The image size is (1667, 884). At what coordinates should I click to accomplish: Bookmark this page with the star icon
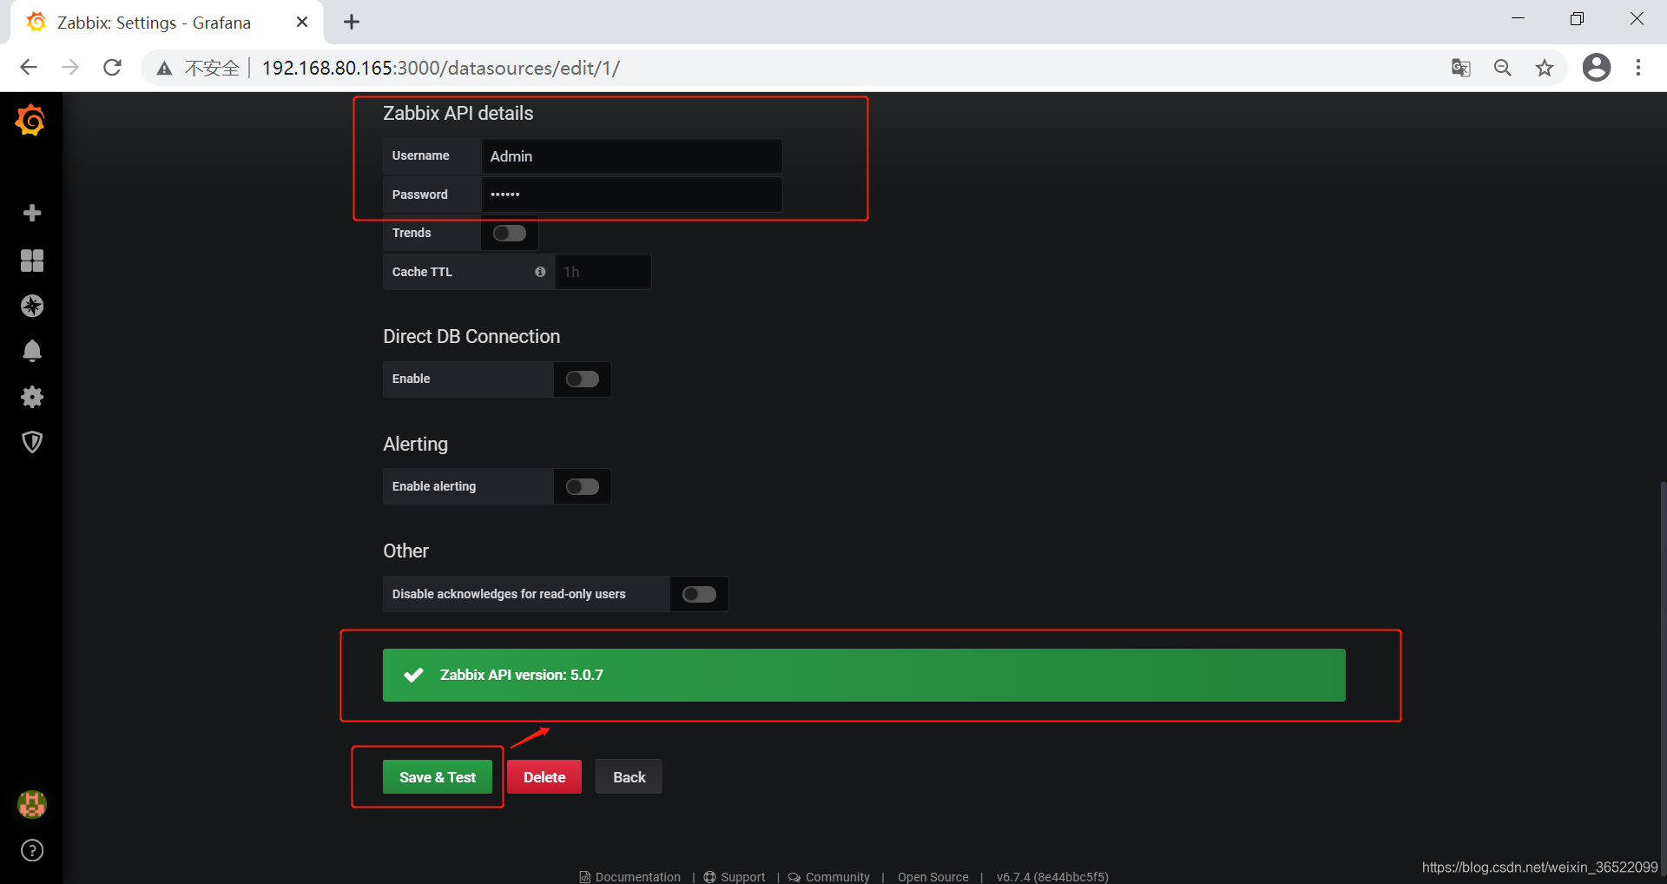tap(1545, 68)
